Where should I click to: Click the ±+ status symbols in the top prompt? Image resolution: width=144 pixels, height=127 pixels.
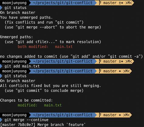[121, 3]
